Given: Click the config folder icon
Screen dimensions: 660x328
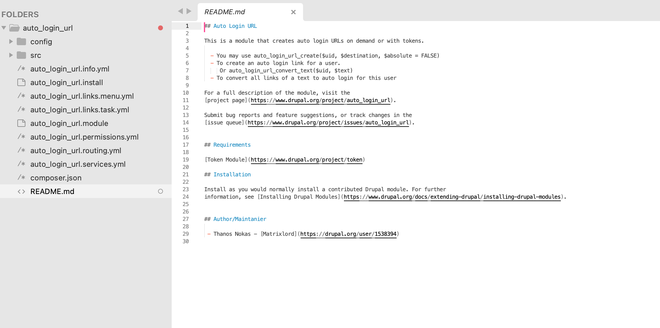Looking at the screenshot, I should [21, 41].
